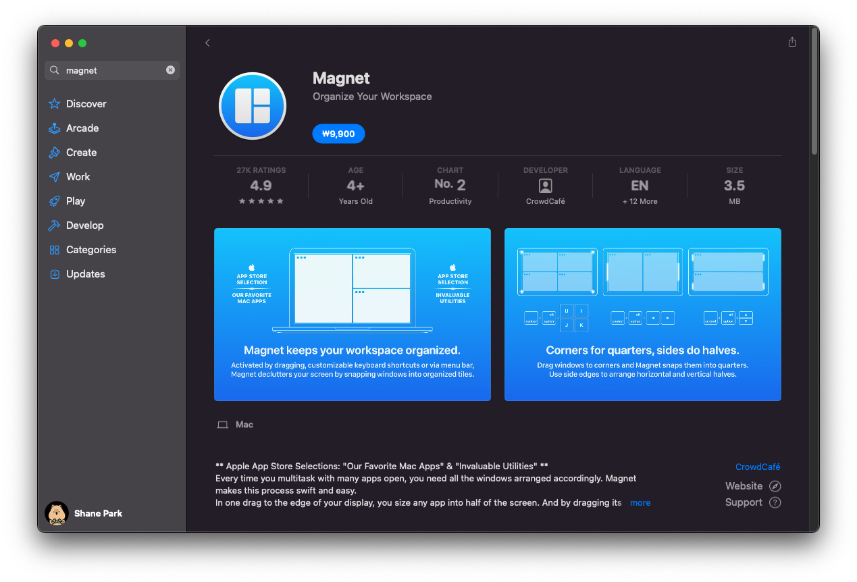Screen dimensions: 857x582
Task: Open the Corners for quarters screenshot
Action: tap(643, 315)
